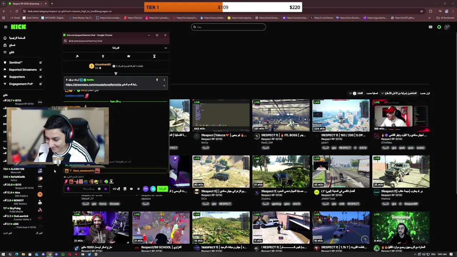Click the chat popout three-dots options menu

click(x=166, y=48)
